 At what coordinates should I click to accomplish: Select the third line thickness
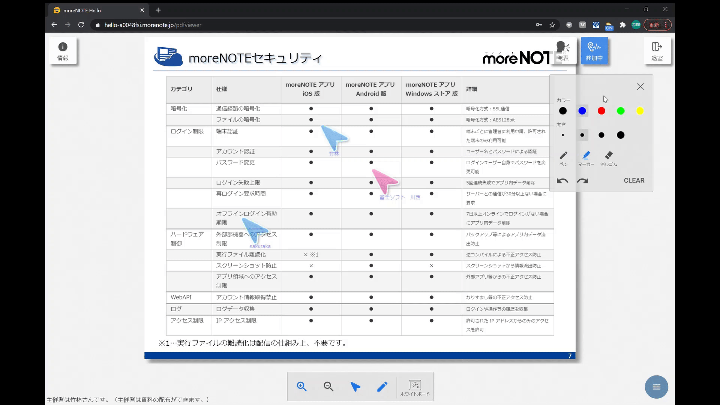click(x=601, y=135)
